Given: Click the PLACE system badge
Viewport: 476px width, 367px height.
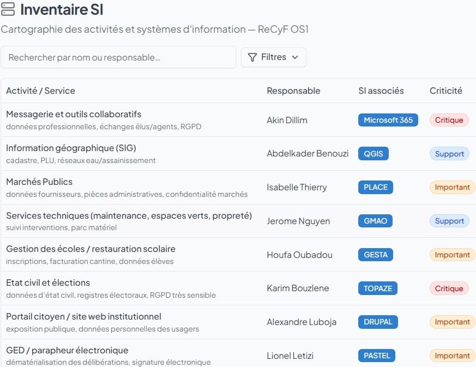Looking at the screenshot, I should click(x=376, y=187).
